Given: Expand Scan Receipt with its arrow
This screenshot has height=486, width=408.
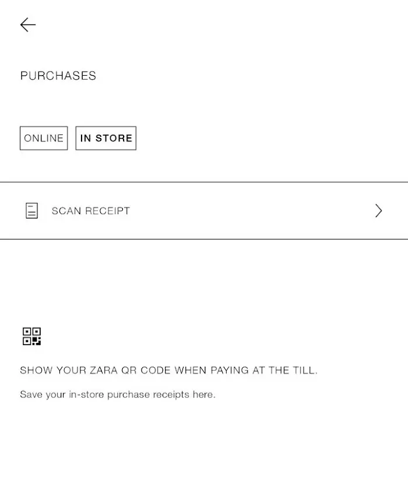Looking at the screenshot, I should coord(379,211).
